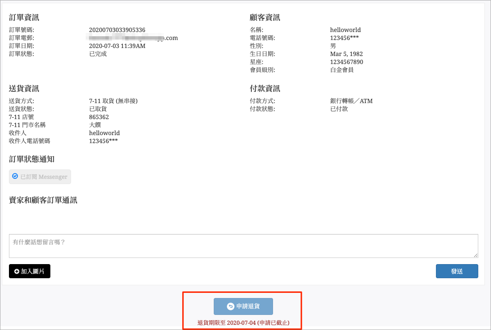Click customer phone 123456*** under 顧客資訊

[345, 38]
